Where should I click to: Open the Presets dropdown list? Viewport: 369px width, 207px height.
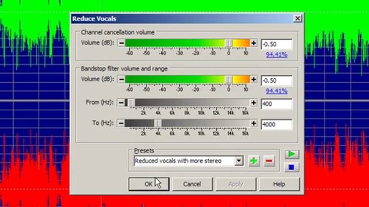[239, 161]
